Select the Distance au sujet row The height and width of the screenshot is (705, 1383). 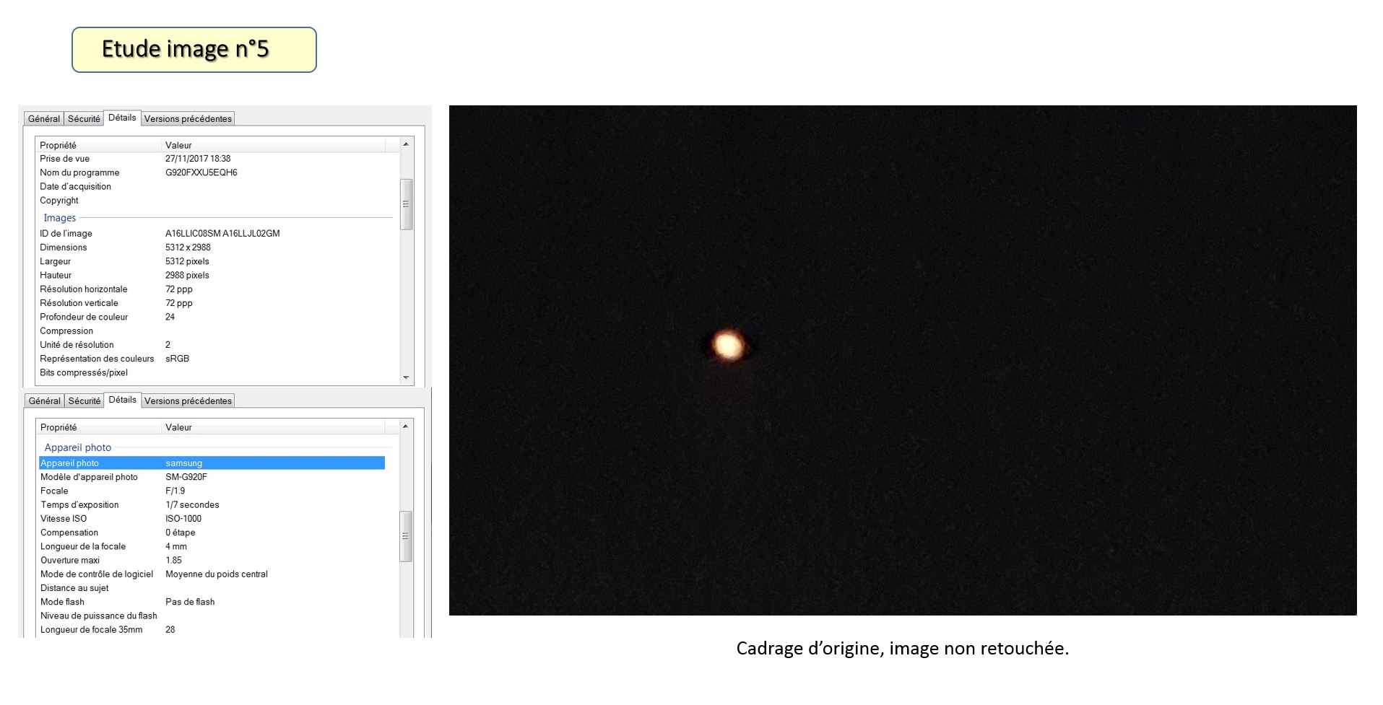[x=212, y=588]
